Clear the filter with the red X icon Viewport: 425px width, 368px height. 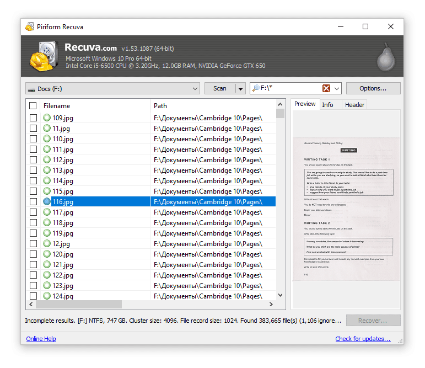(326, 88)
